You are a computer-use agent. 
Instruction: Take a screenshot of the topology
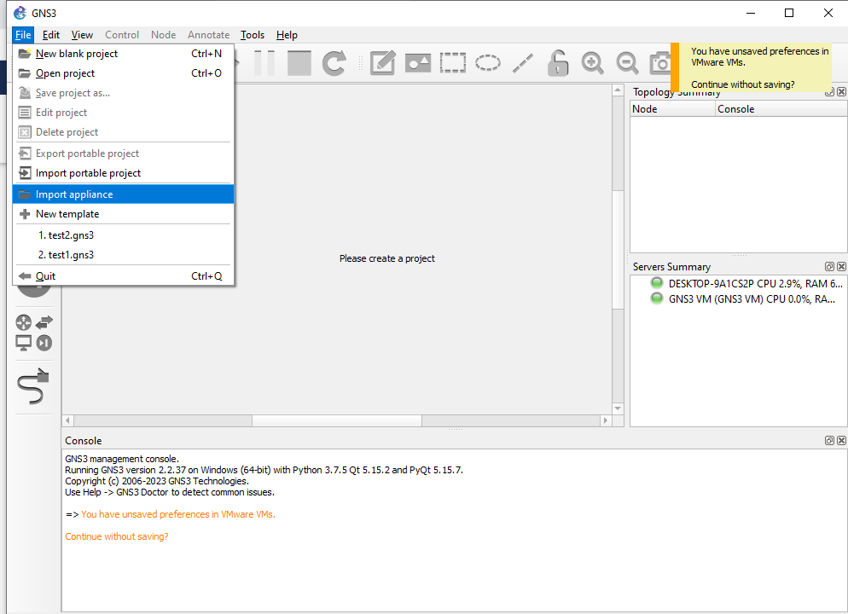660,62
